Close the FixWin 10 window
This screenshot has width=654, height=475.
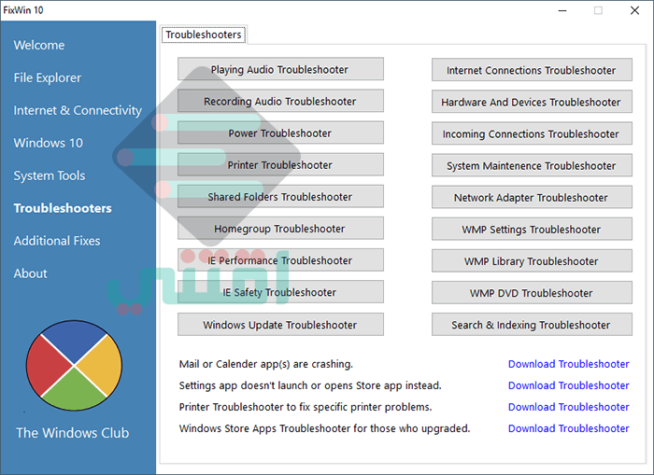634,10
